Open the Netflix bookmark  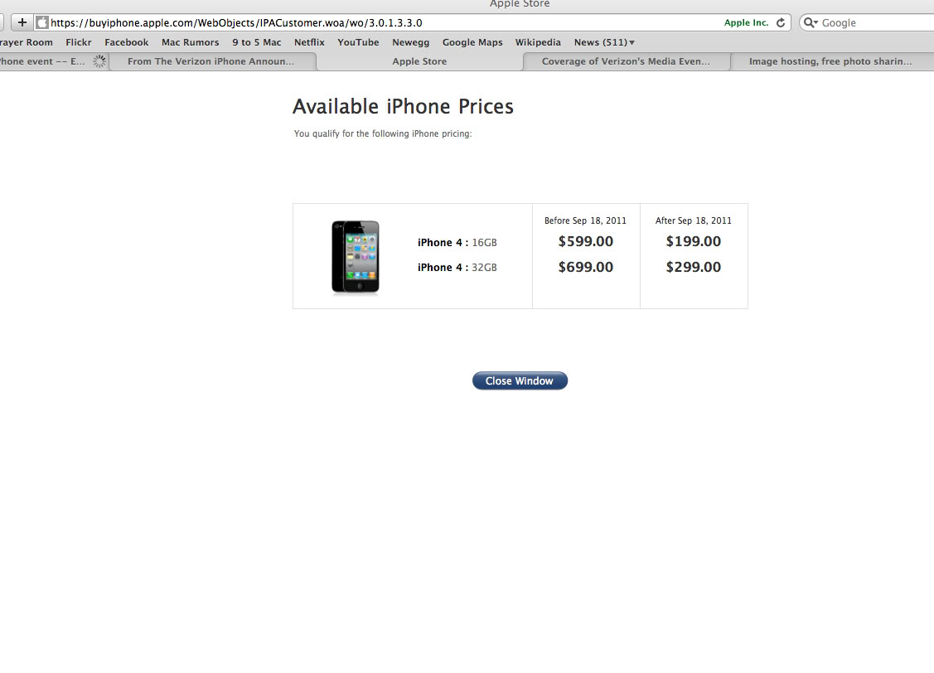(x=309, y=42)
